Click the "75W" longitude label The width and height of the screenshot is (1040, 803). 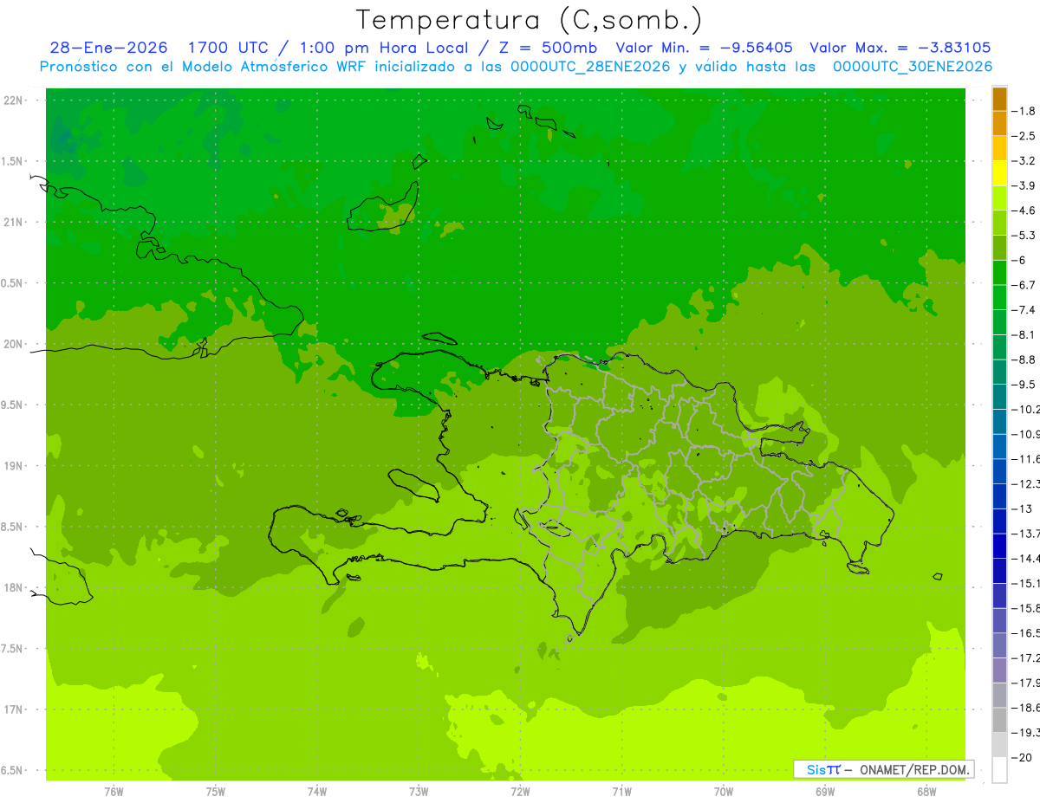216,792
